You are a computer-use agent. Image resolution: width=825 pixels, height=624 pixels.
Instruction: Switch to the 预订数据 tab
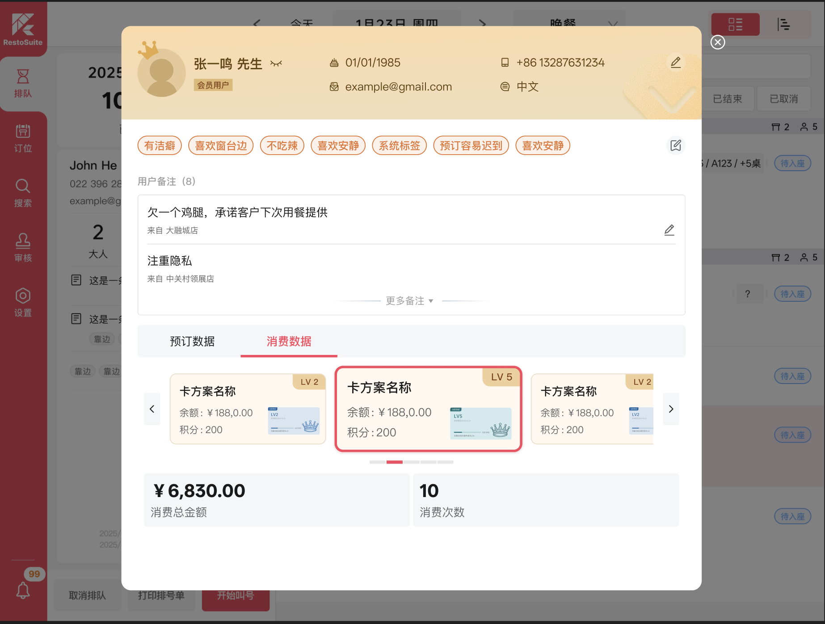click(192, 342)
